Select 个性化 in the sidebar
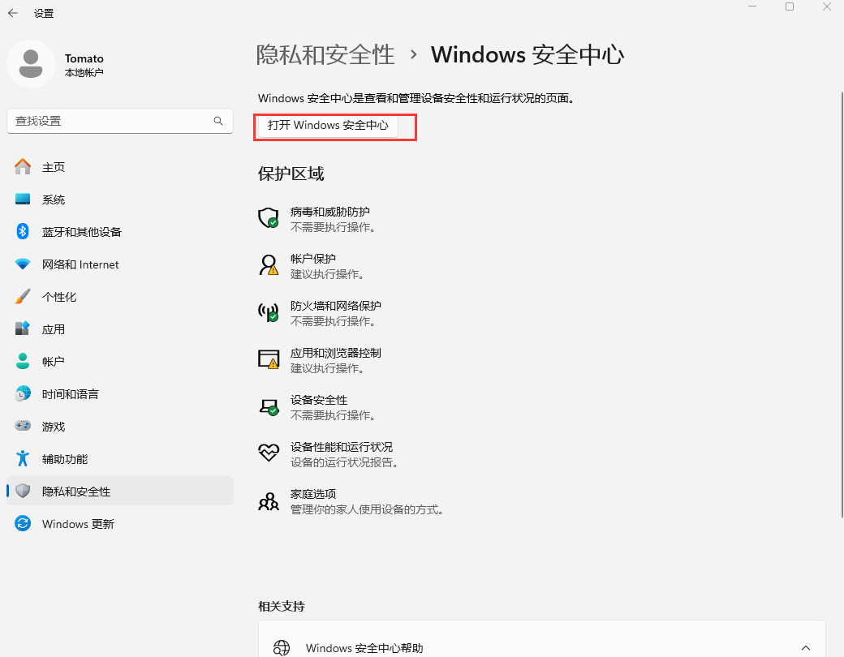Screen dimensions: 844x657 pyautogui.click(x=59, y=297)
